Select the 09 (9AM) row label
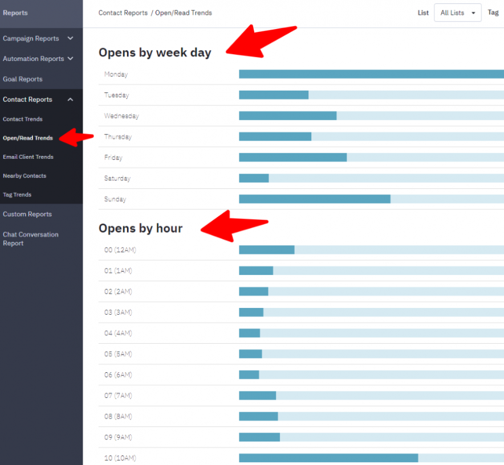 pyautogui.click(x=118, y=438)
